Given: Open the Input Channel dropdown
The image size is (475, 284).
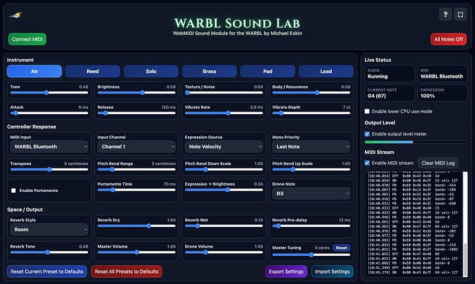Looking at the screenshot, I should (x=136, y=146).
